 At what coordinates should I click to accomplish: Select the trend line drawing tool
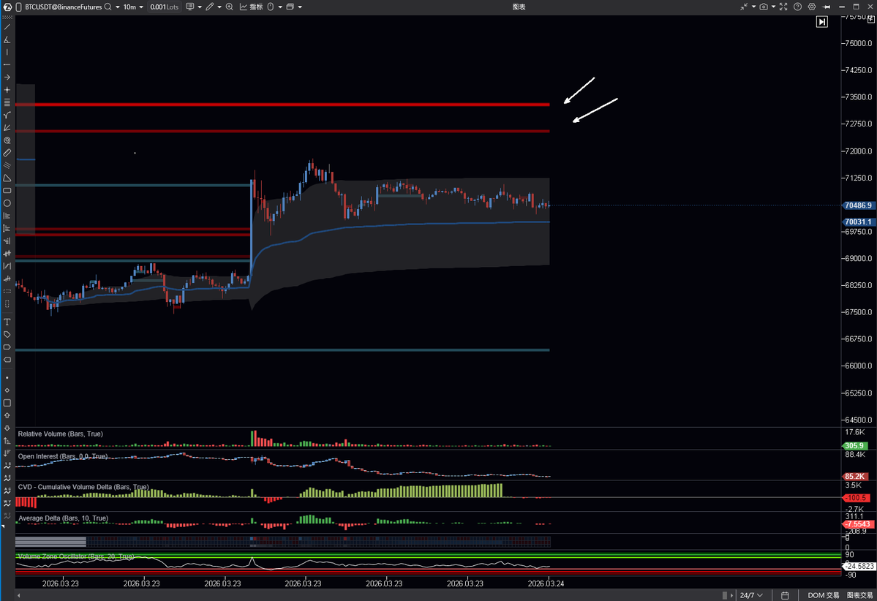pyautogui.click(x=7, y=27)
